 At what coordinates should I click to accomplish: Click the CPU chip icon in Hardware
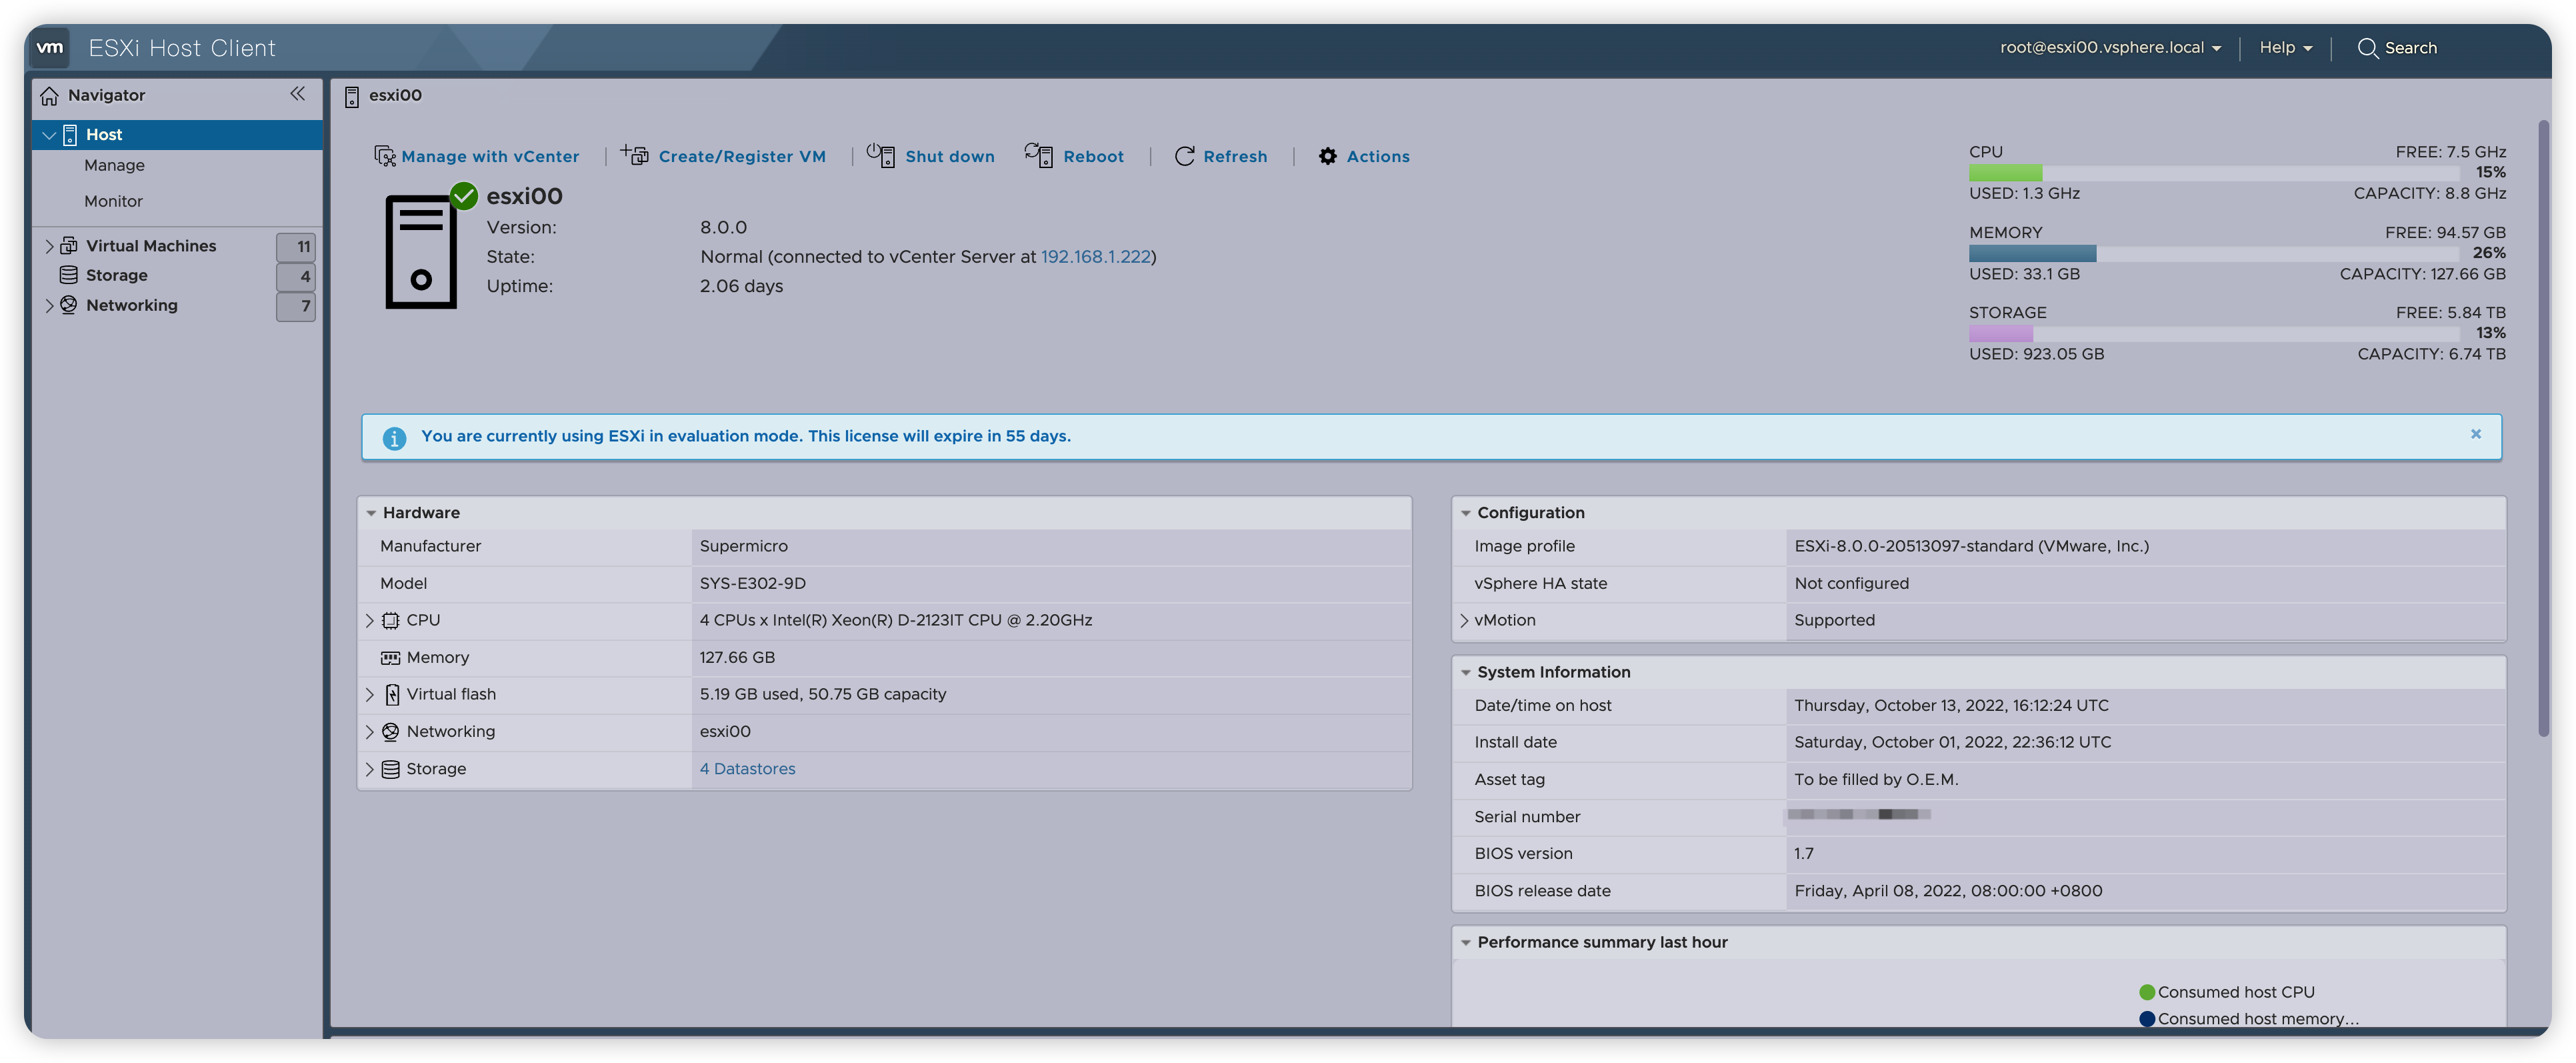tap(391, 621)
